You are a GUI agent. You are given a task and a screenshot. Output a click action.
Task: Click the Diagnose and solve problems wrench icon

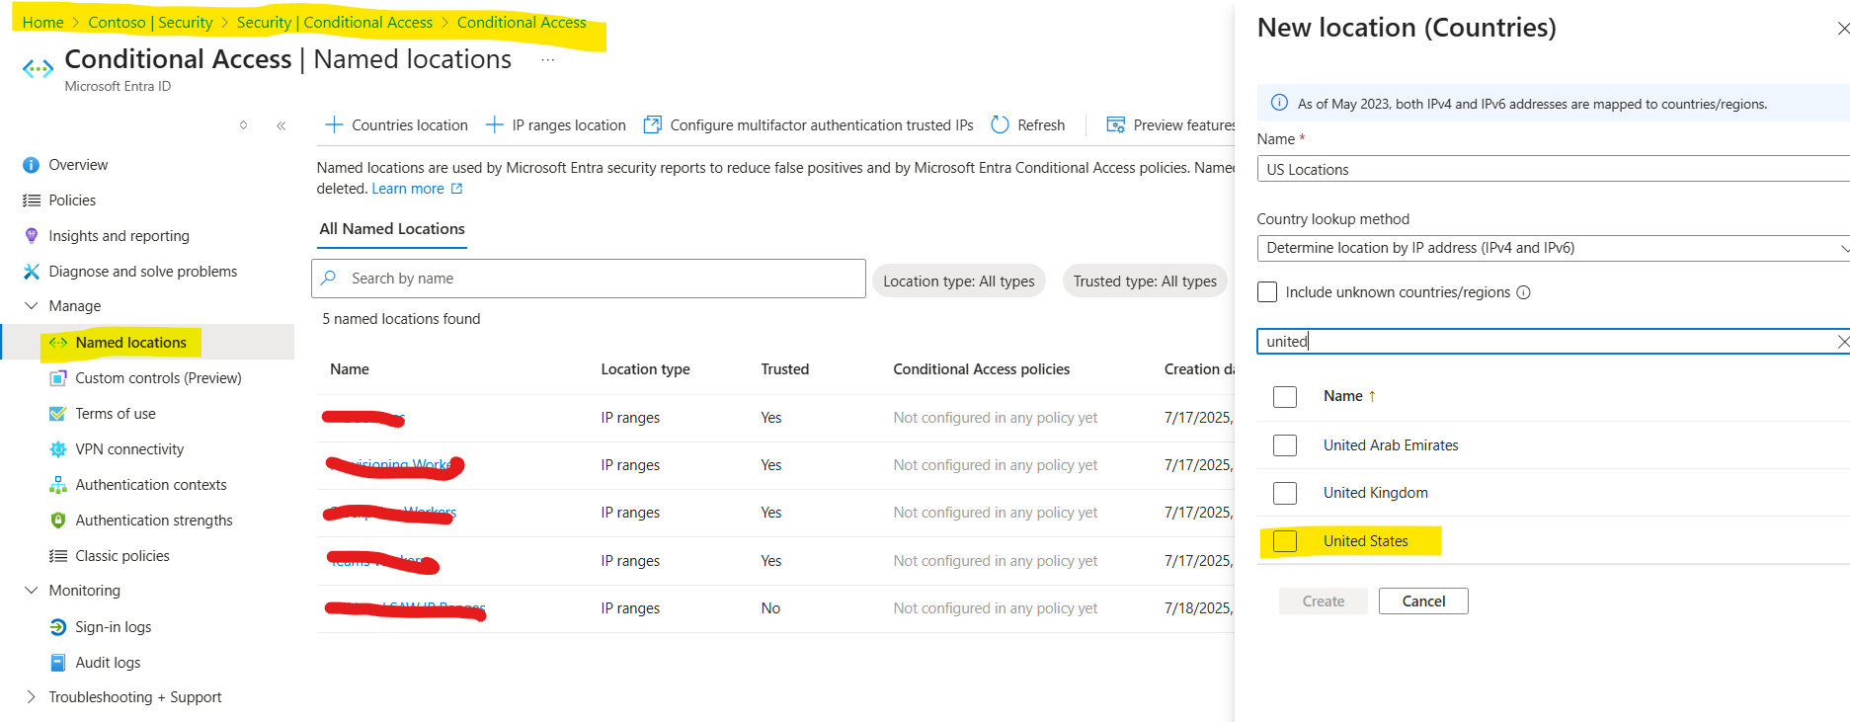[32, 272]
